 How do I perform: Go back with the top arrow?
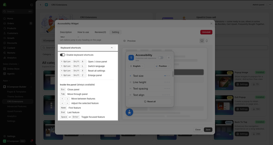click(41, 5)
